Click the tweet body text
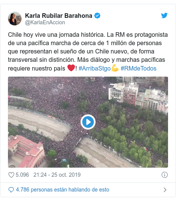Screen dimensions: 176x201 [x=88, y=52]
